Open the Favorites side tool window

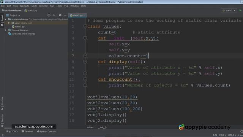point(2,121)
